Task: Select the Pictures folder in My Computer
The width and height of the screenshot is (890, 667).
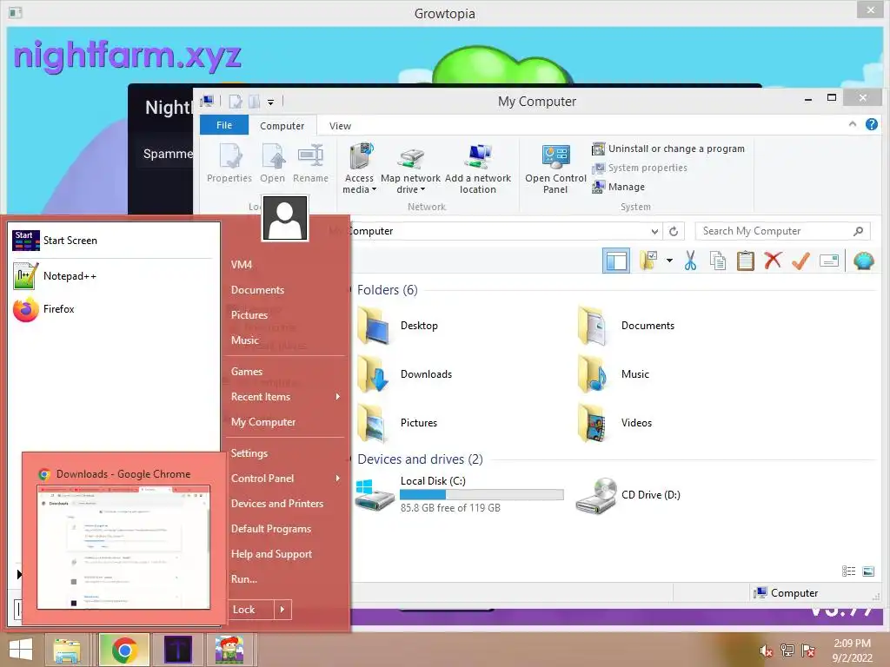Action: click(x=397, y=423)
